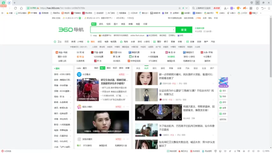The height and width of the screenshot is (153, 272).
Task: Select the 地图 search tab
Action: (x=138, y=24)
